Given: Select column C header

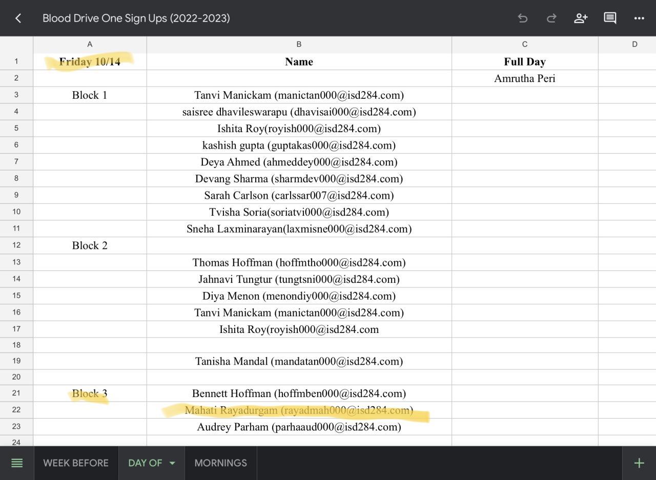Looking at the screenshot, I should (x=524, y=45).
